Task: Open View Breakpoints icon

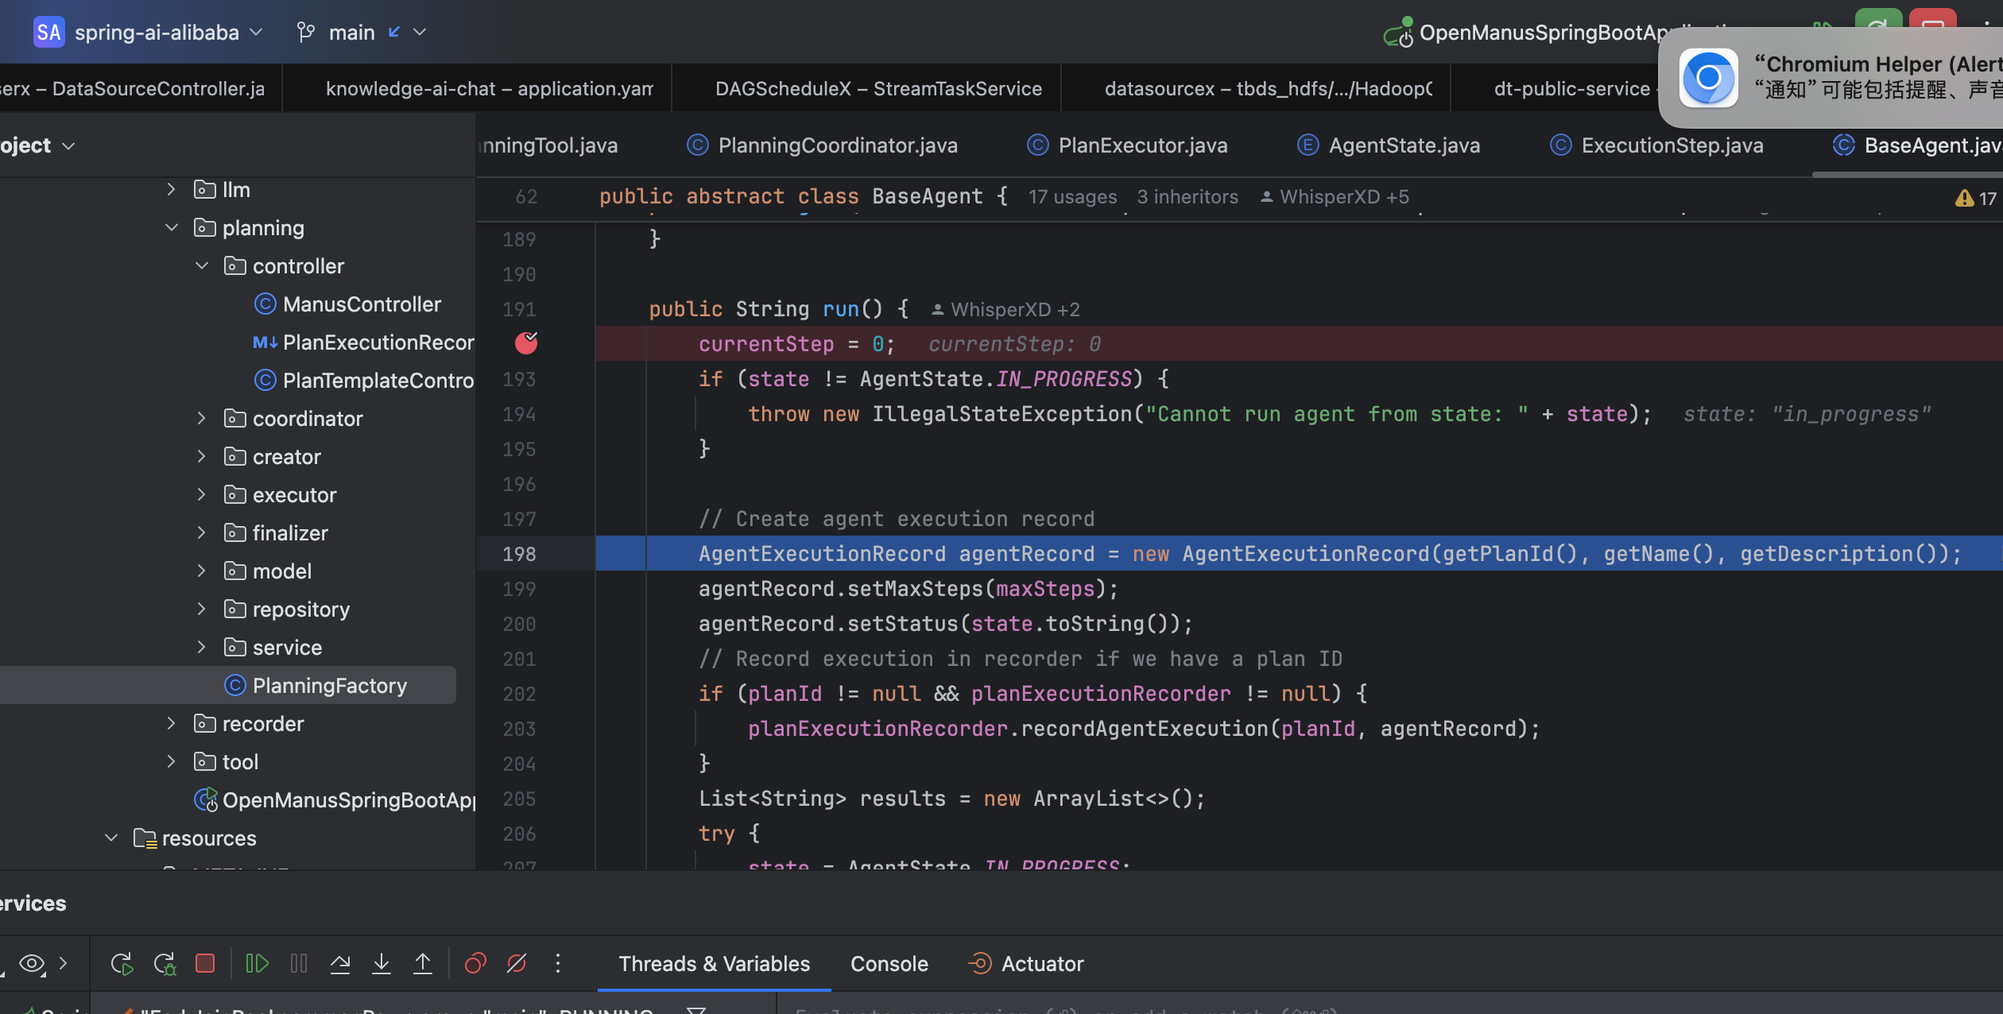Action: point(475,964)
